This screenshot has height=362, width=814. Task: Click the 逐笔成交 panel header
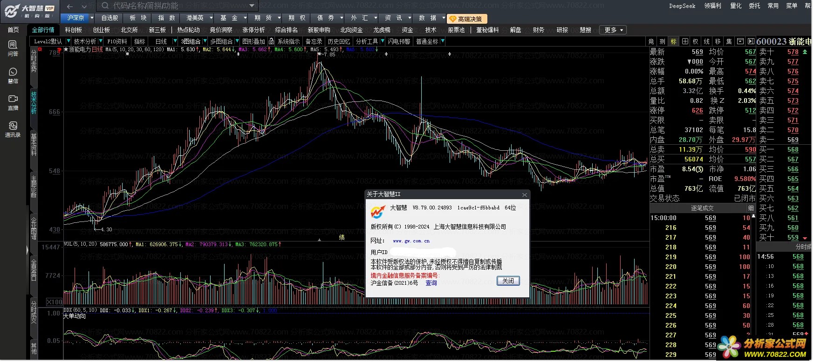point(702,208)
